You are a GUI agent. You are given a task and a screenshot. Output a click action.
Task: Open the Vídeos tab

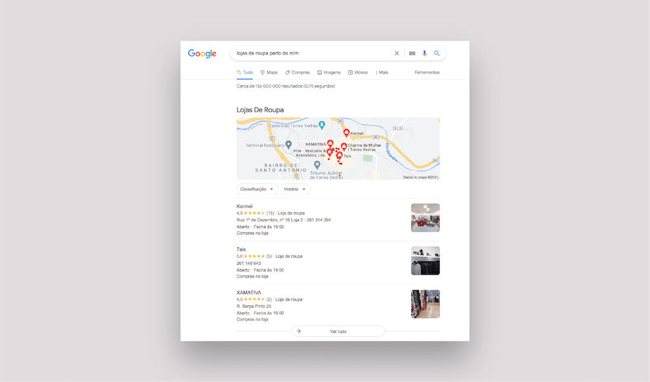[358, 72]
